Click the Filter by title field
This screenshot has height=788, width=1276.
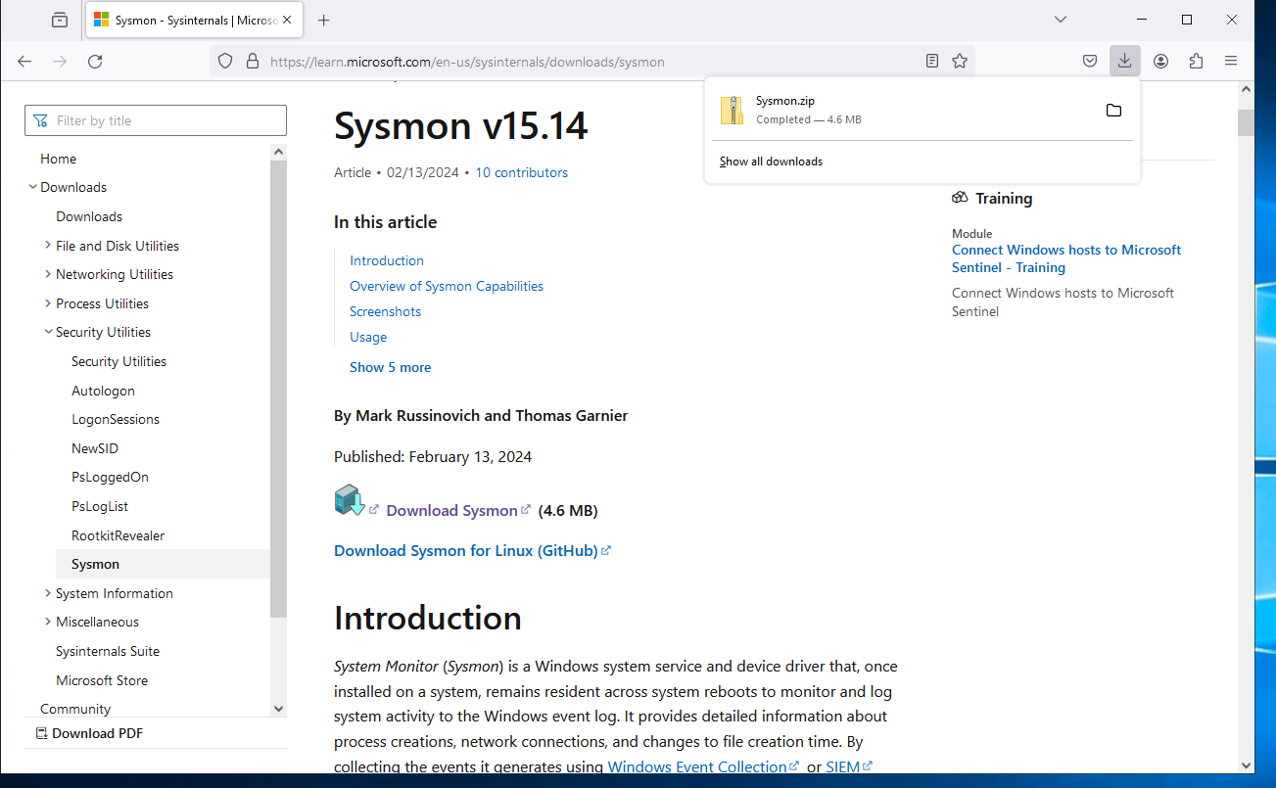coord(156,120)
